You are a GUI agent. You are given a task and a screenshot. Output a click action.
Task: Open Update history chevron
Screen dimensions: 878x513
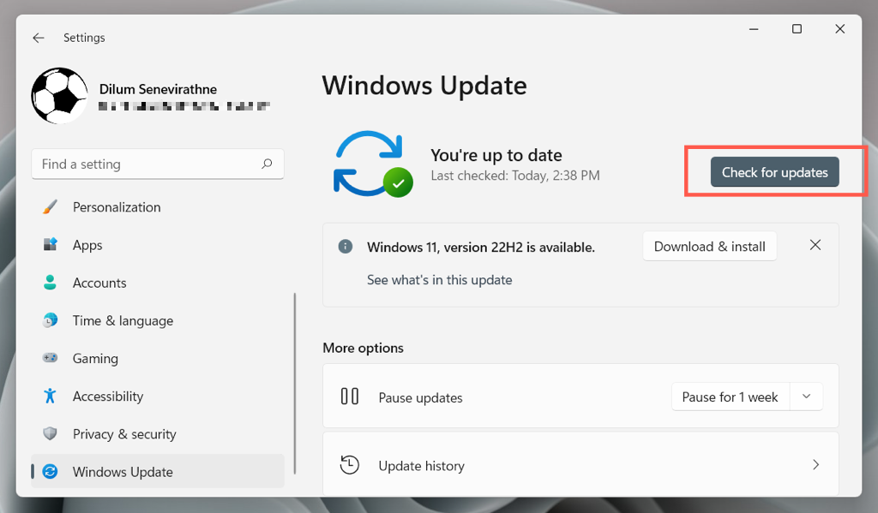coord(815,465)
